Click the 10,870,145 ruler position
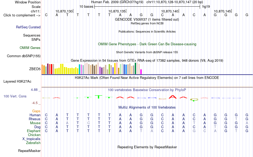The height and width of the screenshot is (157, 253). [x=222, y=11]
